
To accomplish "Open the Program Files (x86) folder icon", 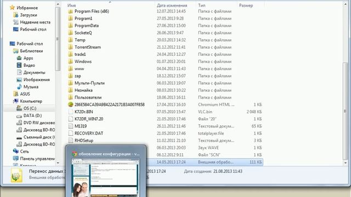I will coord(71,11).
